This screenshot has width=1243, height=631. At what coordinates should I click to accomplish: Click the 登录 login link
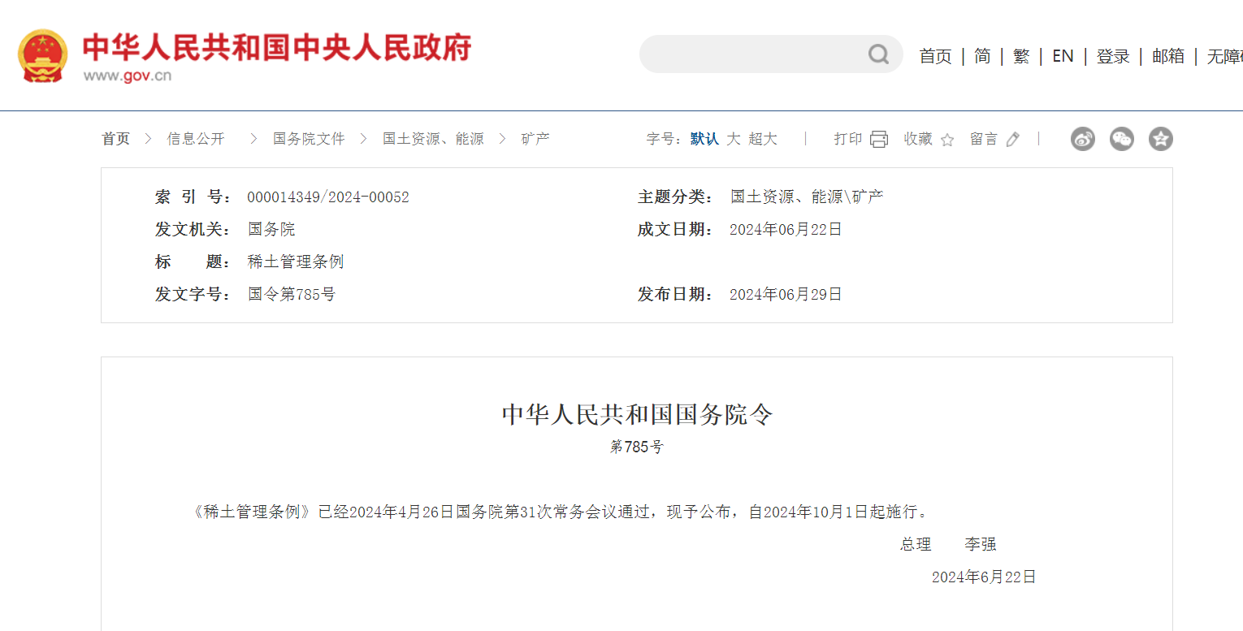(1113, 56)
